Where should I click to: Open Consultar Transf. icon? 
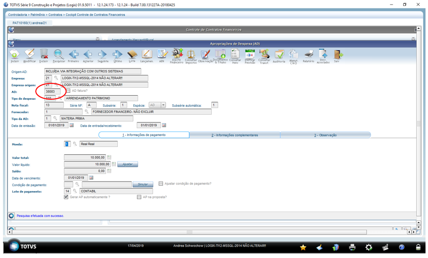click(x=264, y=56)
